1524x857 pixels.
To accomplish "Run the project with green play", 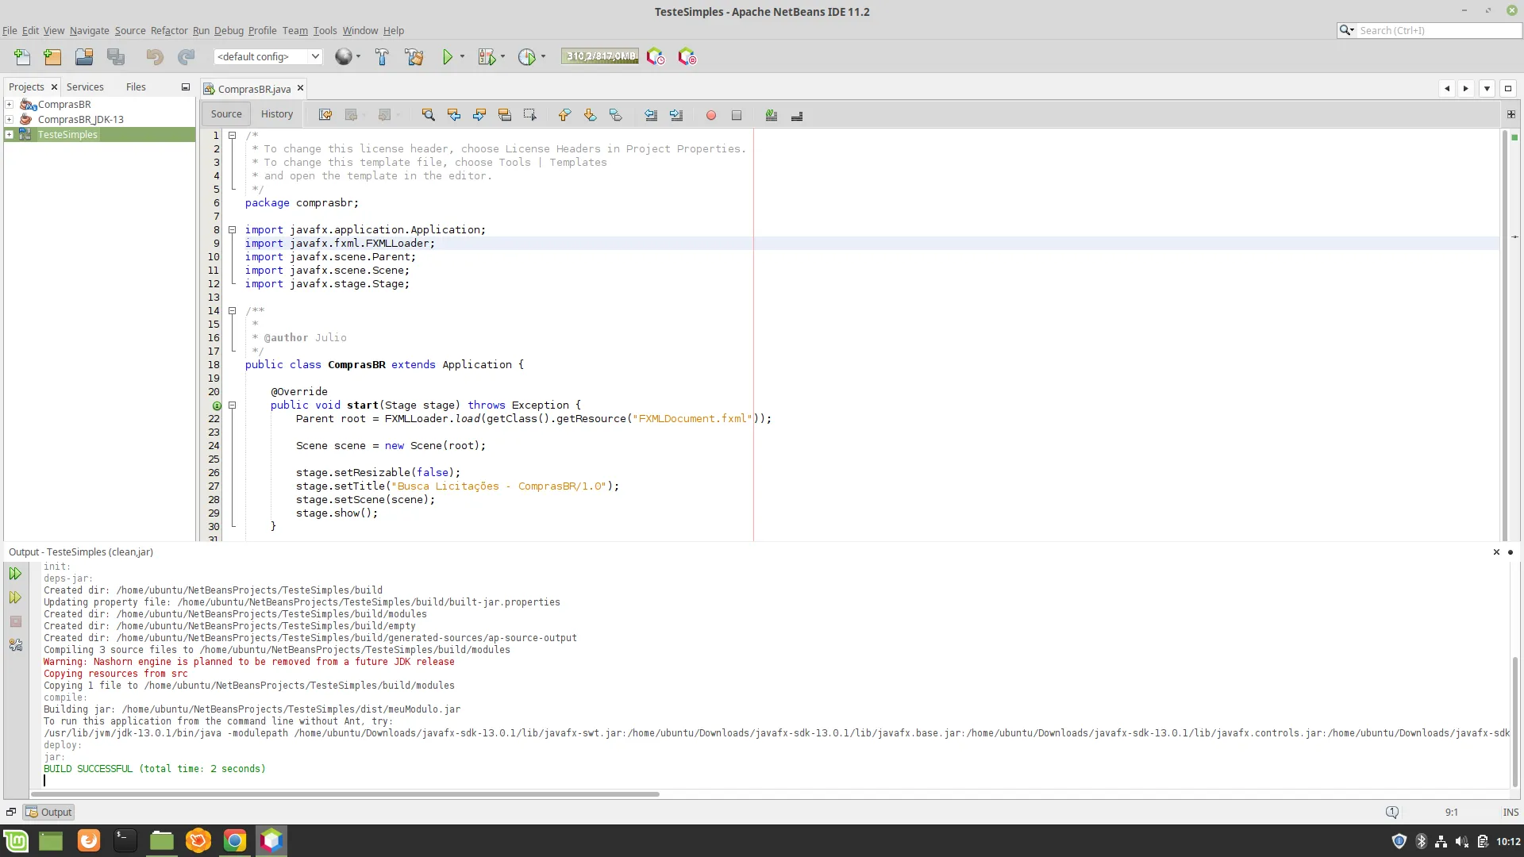I will pyautogui.click(x=448, y=56).
